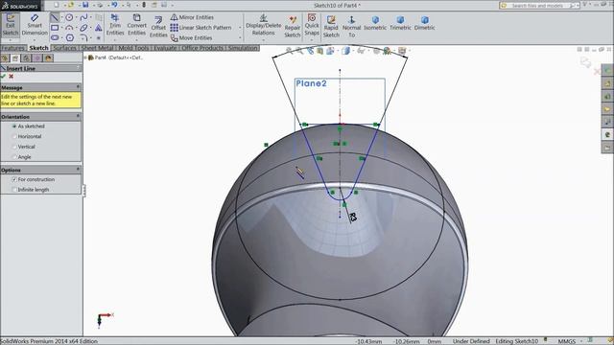Click the Normal To view button
Viewport: 614px width, 345px height.
point(352,27)
